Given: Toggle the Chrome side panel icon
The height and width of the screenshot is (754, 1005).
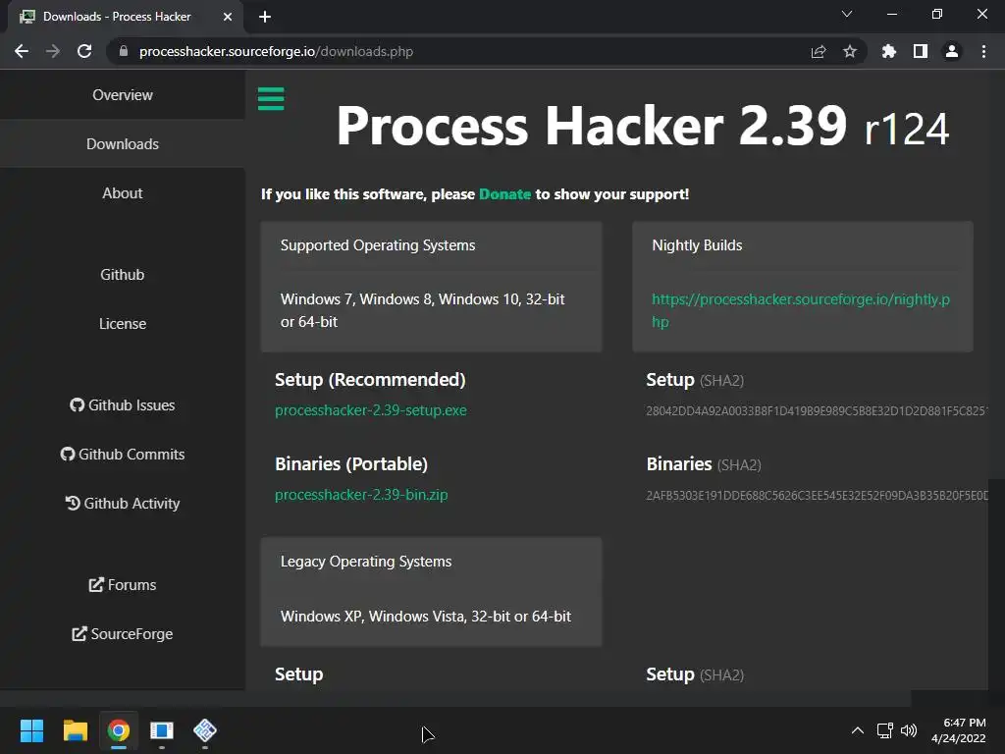Looking at the screenshot, I should pyautogui.click(x=921, y=51).
